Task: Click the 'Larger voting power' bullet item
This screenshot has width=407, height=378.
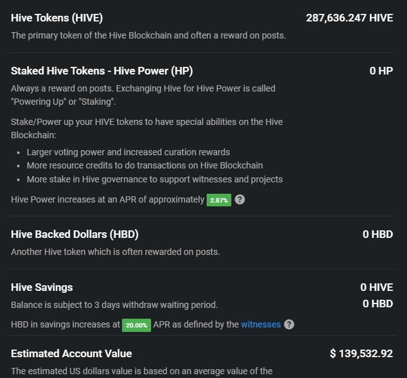Action: pyautogui.click(x=128, y=152)
